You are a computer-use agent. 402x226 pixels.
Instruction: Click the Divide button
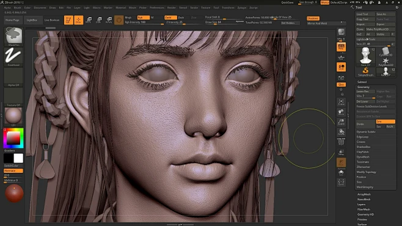365,124
